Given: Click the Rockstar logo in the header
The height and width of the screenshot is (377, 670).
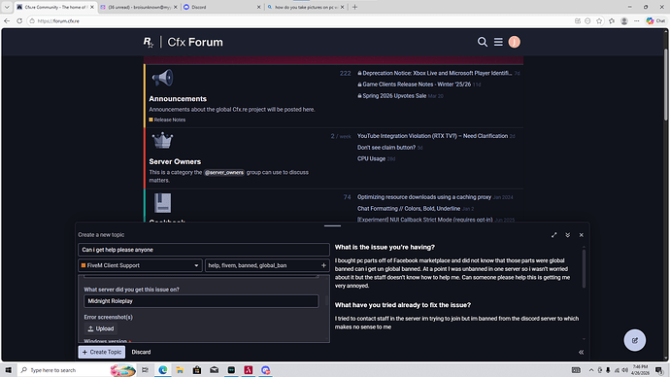Looking at the screenshot, I should click(x=148, y=42).
